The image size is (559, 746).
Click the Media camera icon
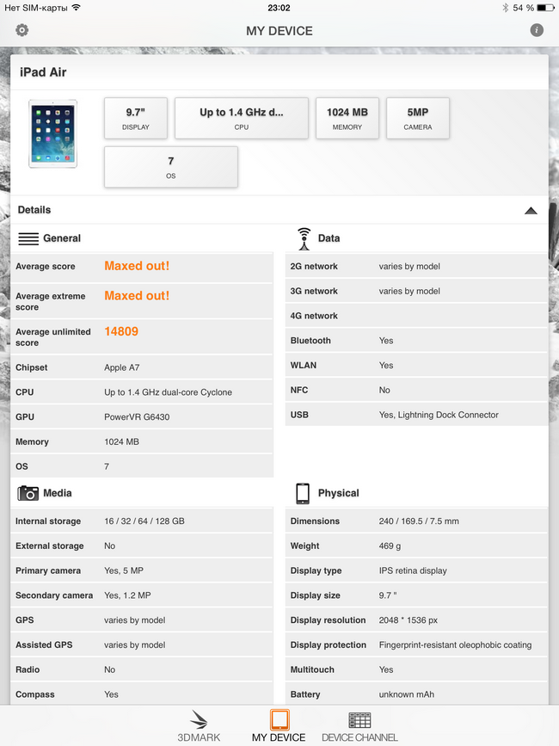[x=28, y=493]
